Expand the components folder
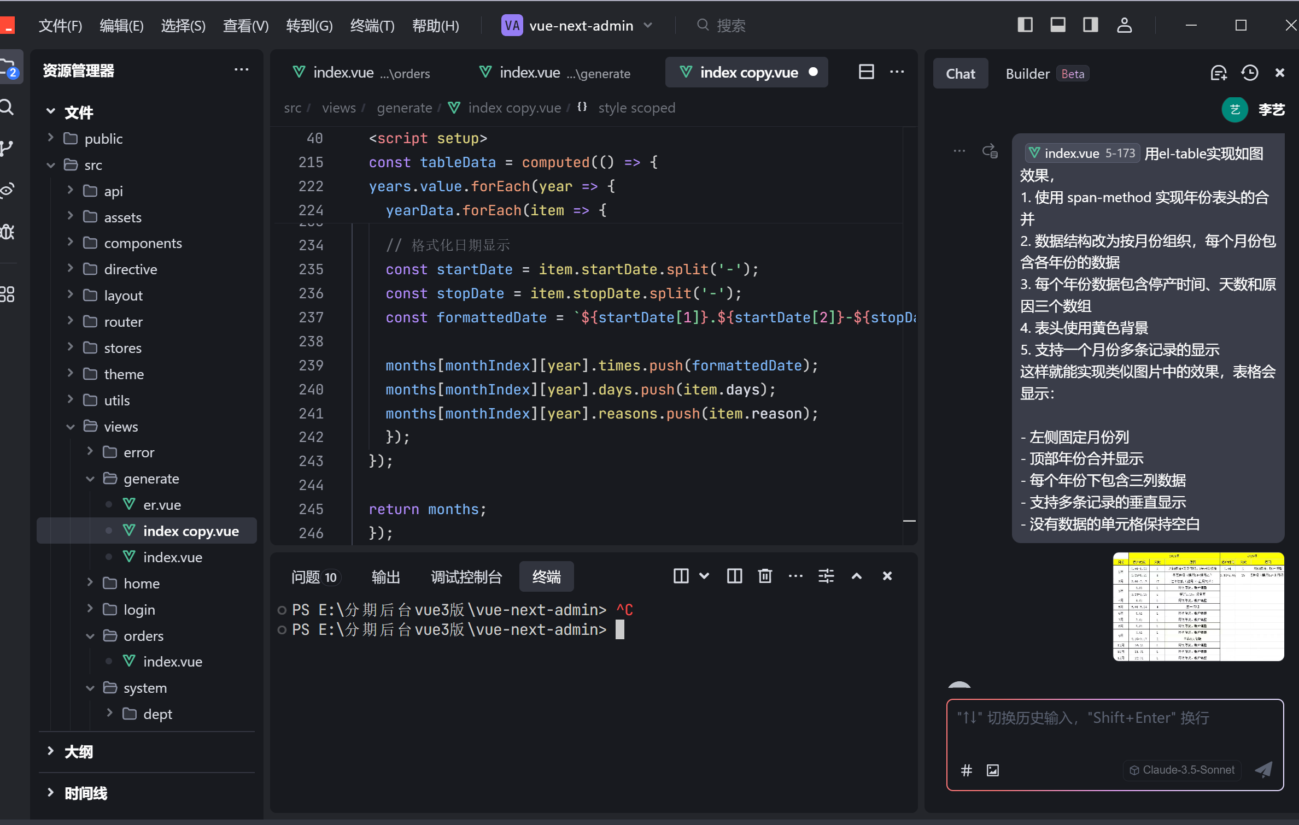The width and height of the screenshot is (1299, 825). click(143, 243)
